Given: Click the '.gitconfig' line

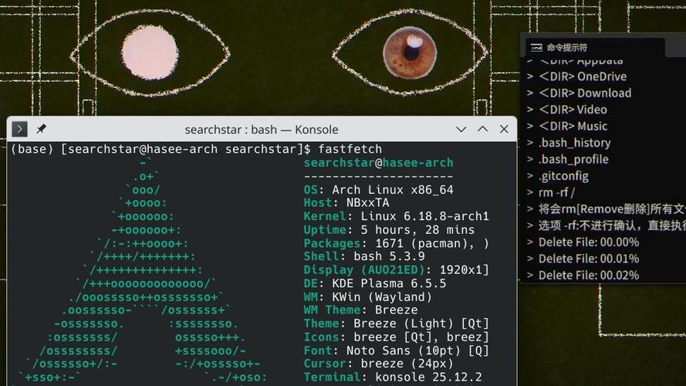Looking at the screenshot, I should click(558, 176).
